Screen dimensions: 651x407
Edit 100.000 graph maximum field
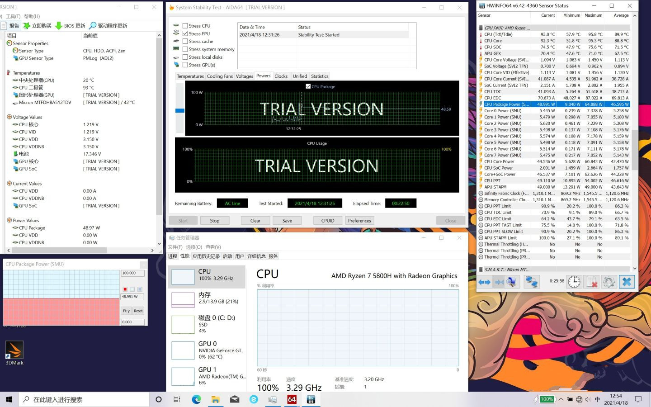(133, 273)
